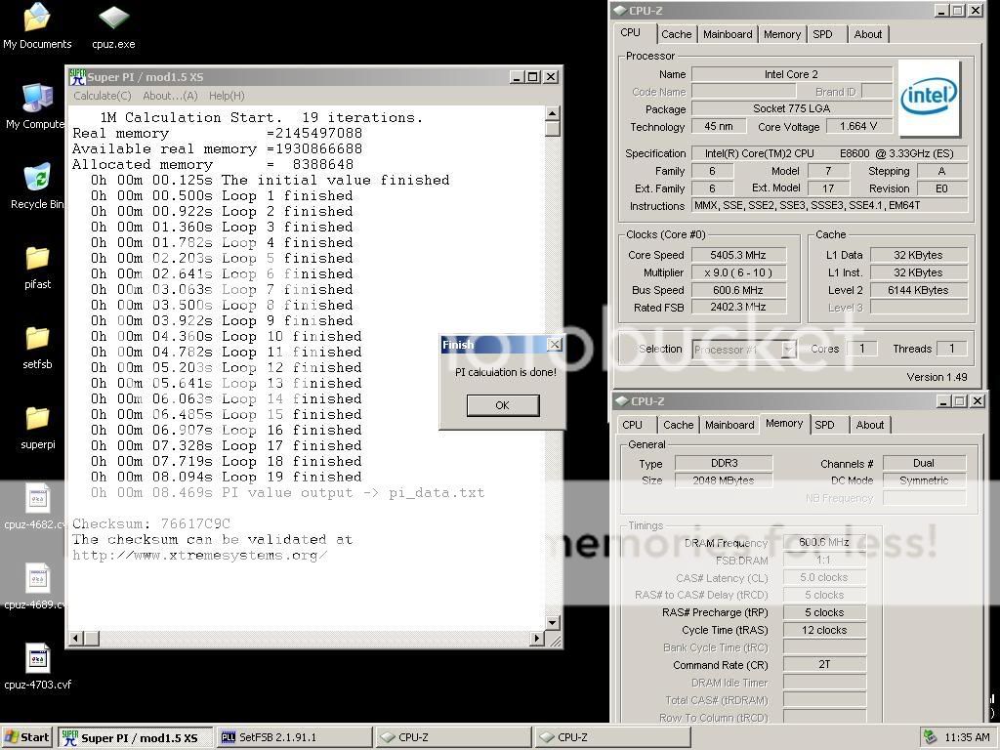Switch to Mainboard tab in lower CPU-Z
The height and width of the screenshot is (750, 1000).
[730, 425]
